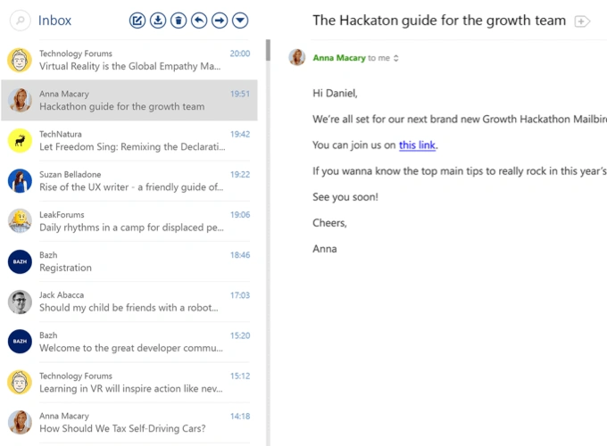
Task: Open LeakForums Daily rhythms email
Action: coord(129,220)
